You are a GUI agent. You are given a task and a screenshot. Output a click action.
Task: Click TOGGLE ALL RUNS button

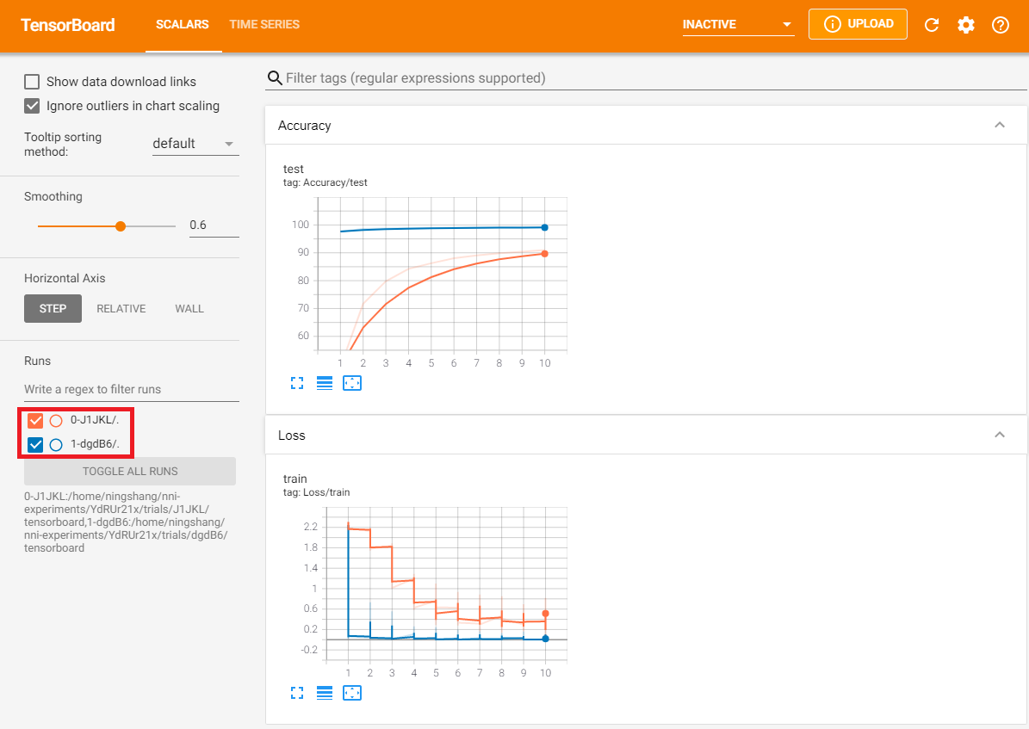pos(130,472)
